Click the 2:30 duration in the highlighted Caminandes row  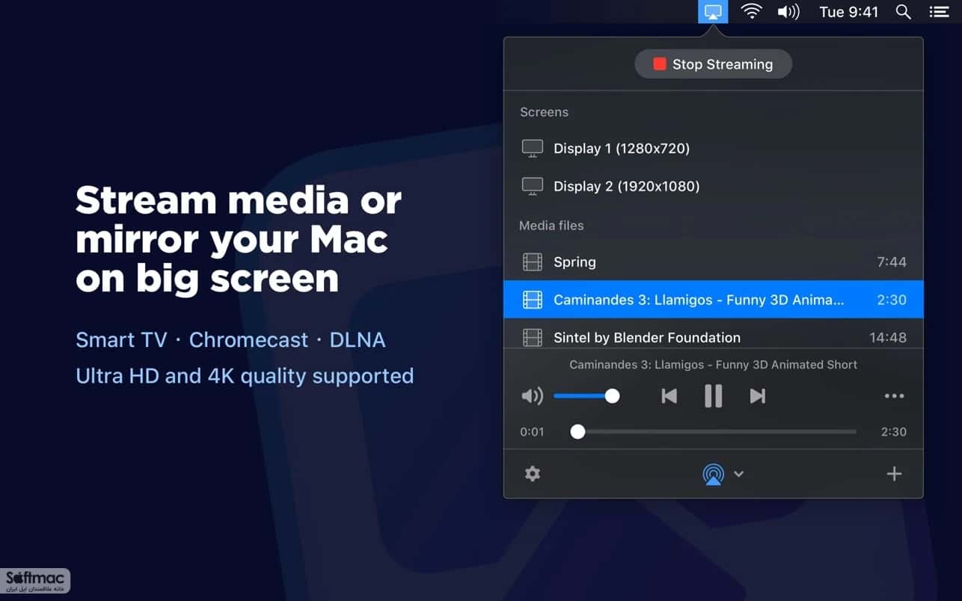point(892,300)
